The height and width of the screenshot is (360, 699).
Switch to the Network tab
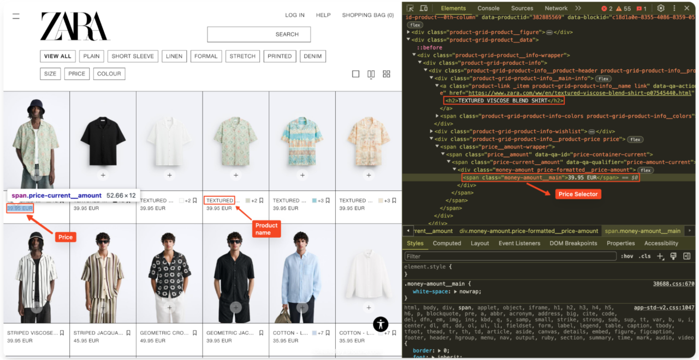click(x=556, y=8)
